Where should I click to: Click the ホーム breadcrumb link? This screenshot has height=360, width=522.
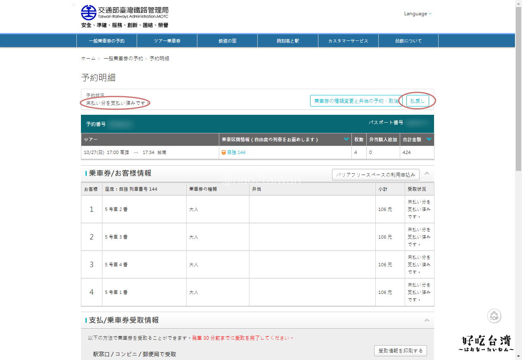pyautogui.click(x=88, y=59)
